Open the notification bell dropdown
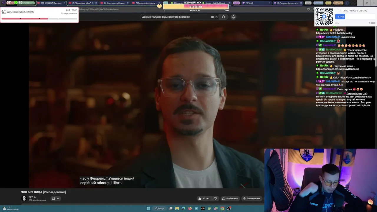Viewport: 377px width, 212px height. click(55, 198)
